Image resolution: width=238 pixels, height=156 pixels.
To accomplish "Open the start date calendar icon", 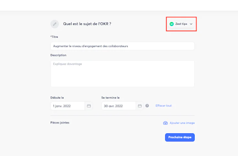I will point(89,106).
